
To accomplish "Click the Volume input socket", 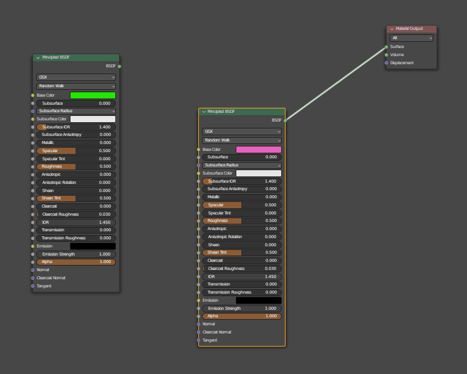I will [x=387, y=55].
